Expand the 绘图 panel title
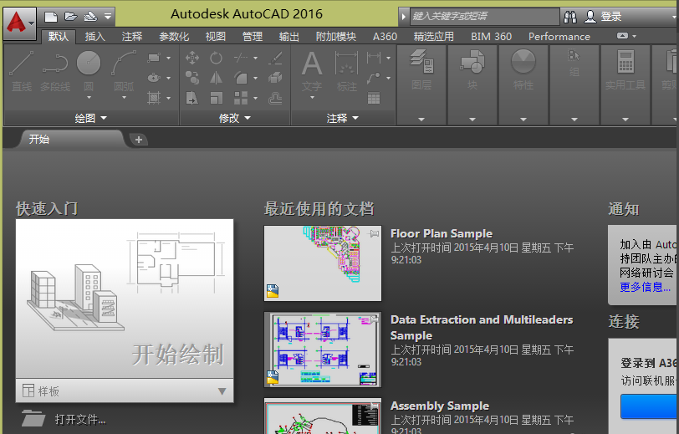The image size is (679, 434). click(90, 118)
